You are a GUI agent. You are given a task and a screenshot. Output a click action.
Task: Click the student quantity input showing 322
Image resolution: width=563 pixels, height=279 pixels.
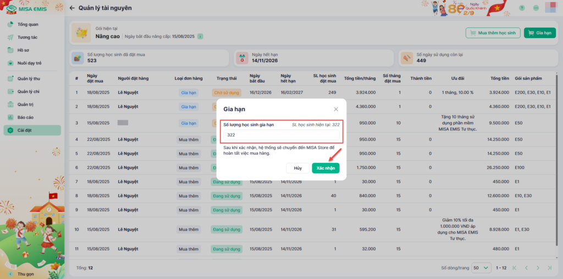281,134
